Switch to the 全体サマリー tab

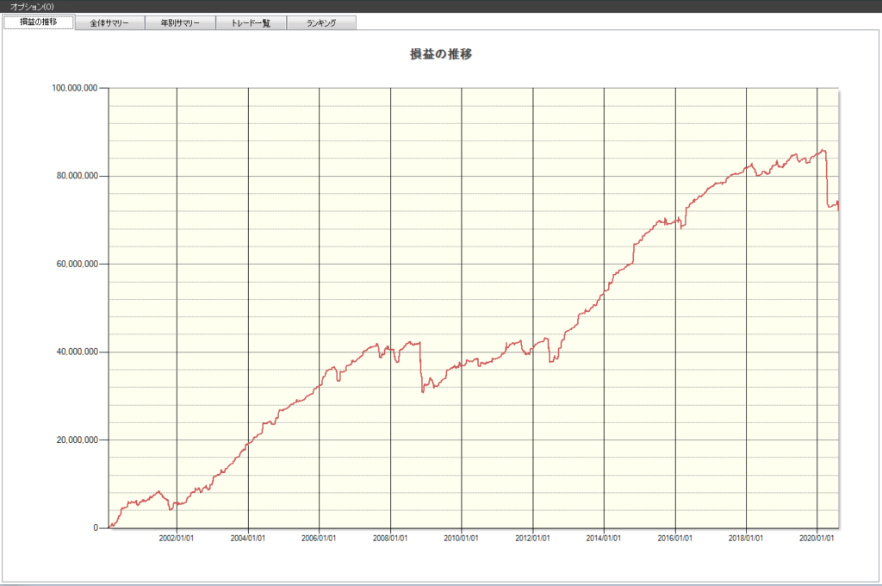(109, 23)
